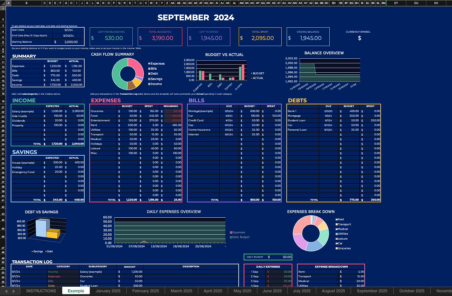The height and width of the screenshot is (296, 452).
Task: Select the Starting Balance cell 2,000.00
Action: (x=68, y=42)
